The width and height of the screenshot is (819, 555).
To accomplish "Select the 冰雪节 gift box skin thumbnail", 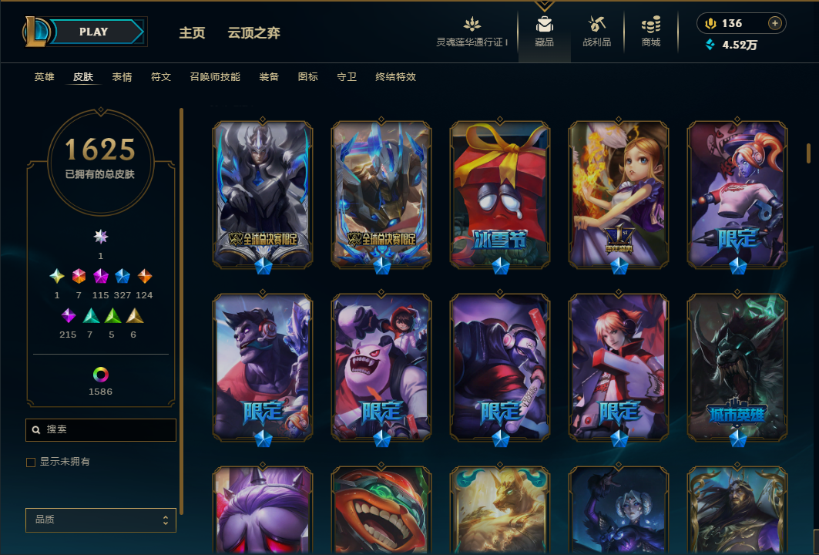I will pos(500,195).
